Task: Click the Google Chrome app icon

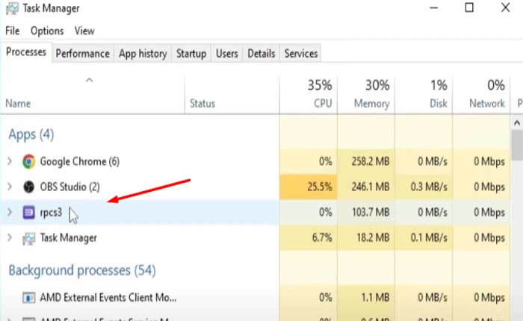Action: tap(29, 161)
